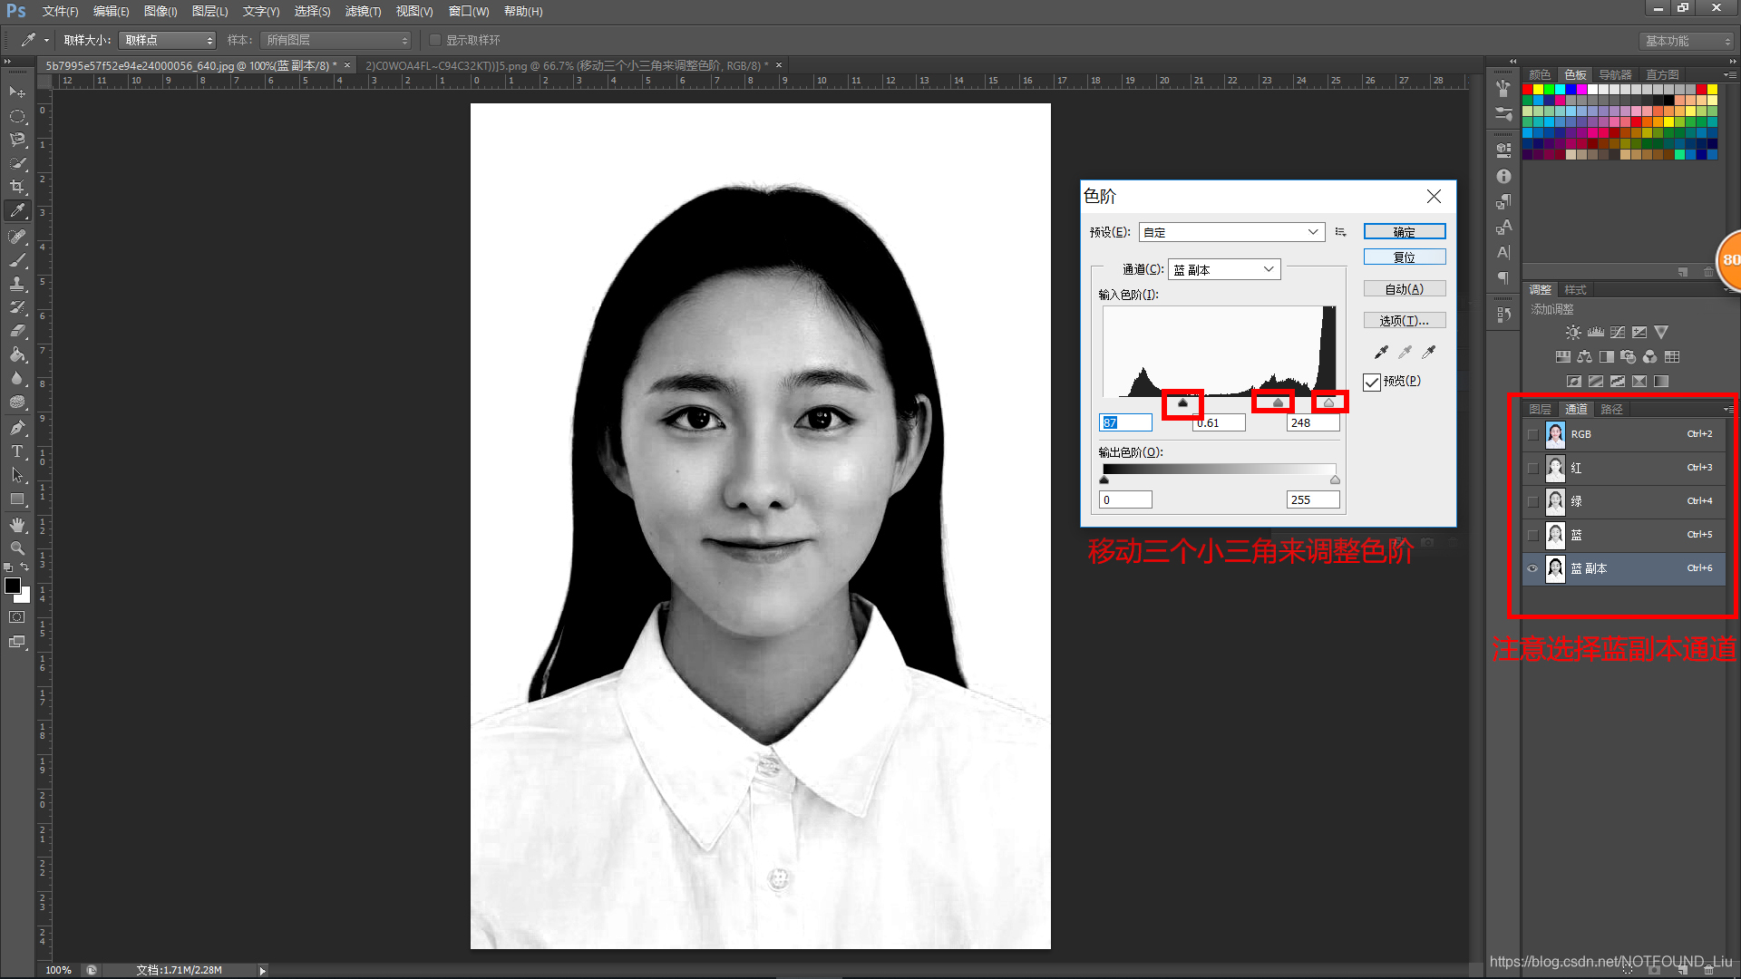Show the 红 channel visibility
This screenshot has width=1741, height=979.
(x=1532, y=469)
